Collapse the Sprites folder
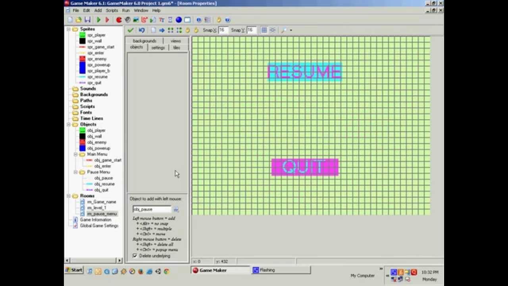This screenshot has width=508, height=286. 68,29
